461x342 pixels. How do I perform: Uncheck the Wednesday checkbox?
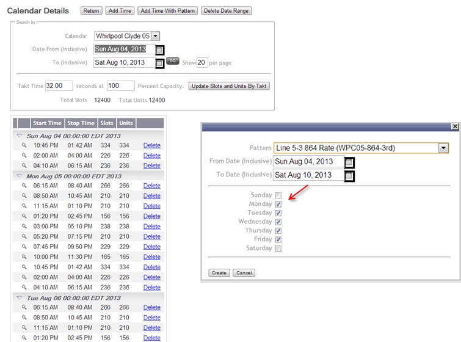[x=278, y=222]
